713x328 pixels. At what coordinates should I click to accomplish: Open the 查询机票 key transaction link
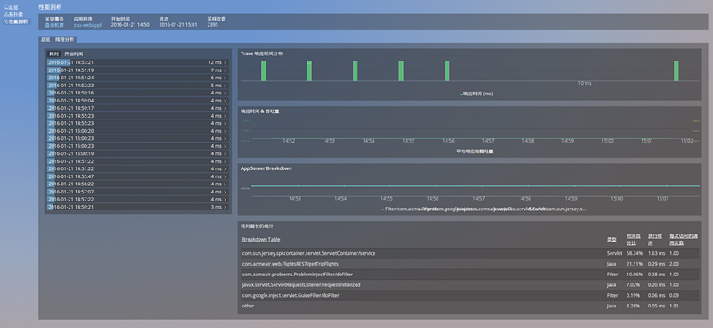[x=54, y=25]
